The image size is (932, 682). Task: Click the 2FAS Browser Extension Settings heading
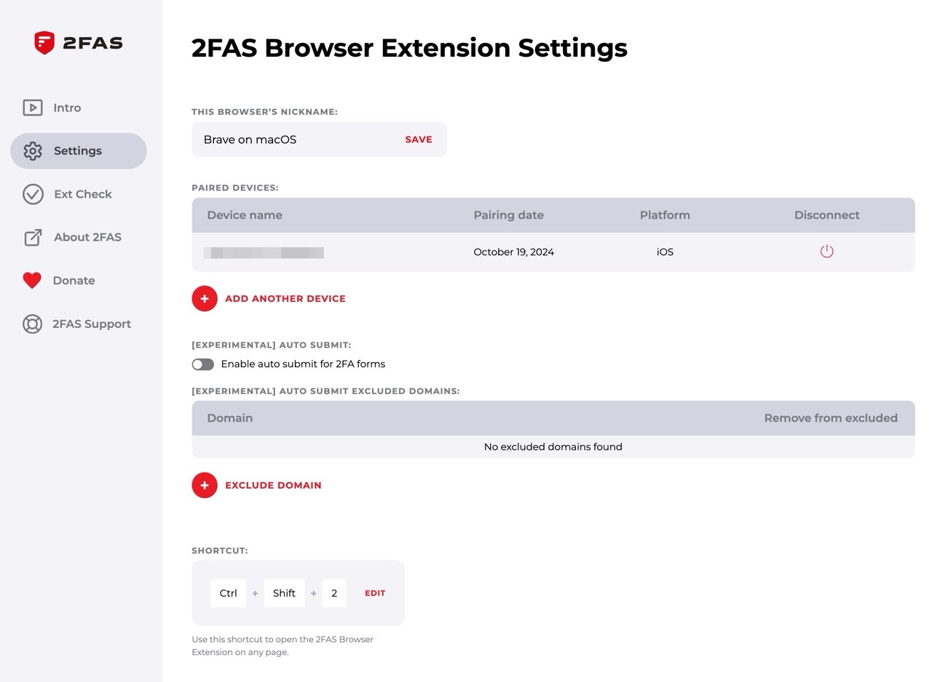409,48
